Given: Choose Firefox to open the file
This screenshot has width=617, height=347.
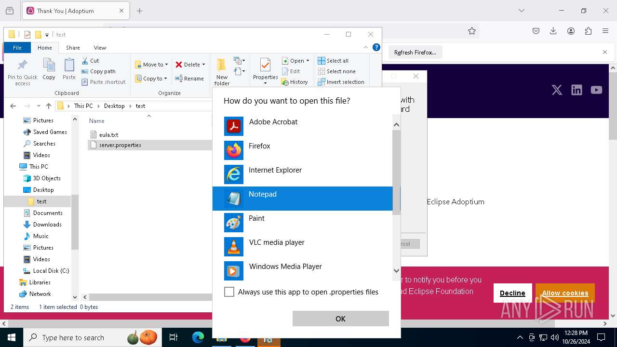Looking at the screenshot, I should pos(303,150).
